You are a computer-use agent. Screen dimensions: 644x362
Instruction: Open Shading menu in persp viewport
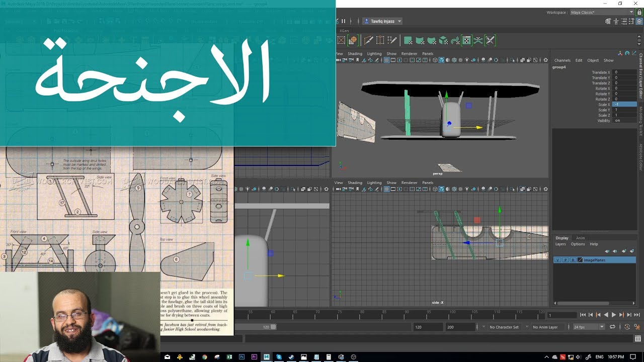tap(355, 54)
